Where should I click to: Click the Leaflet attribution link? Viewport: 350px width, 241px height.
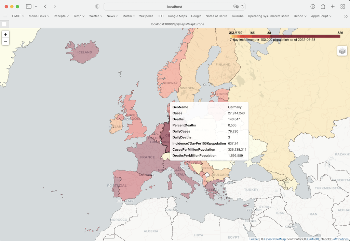tap(254, 239)
